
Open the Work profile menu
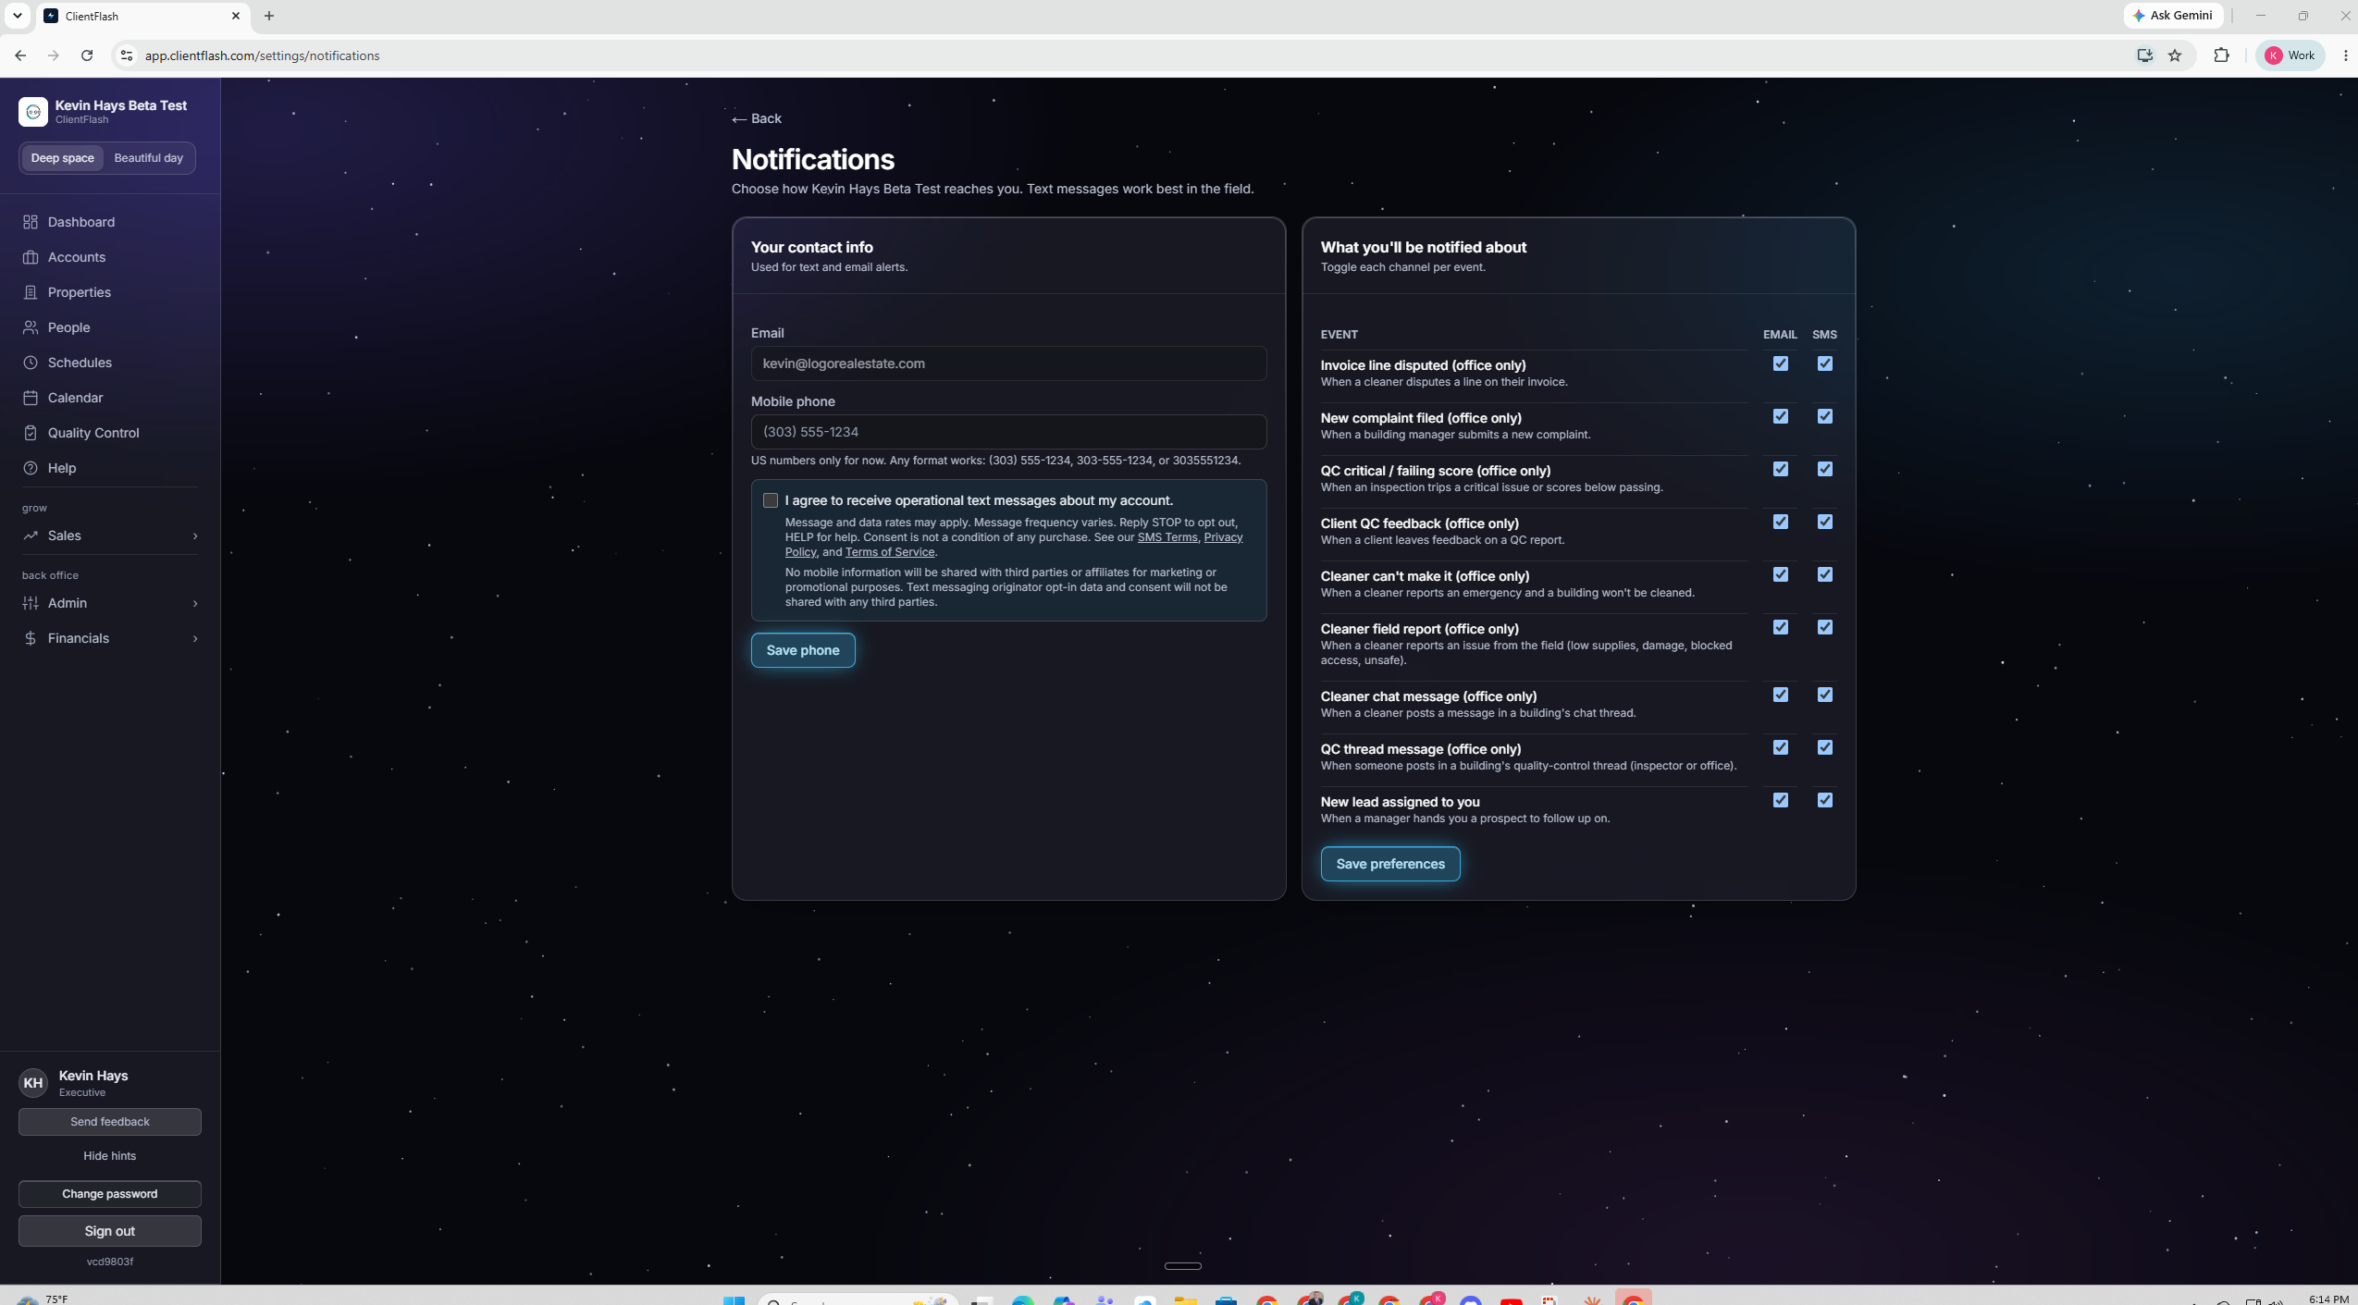2290,55
